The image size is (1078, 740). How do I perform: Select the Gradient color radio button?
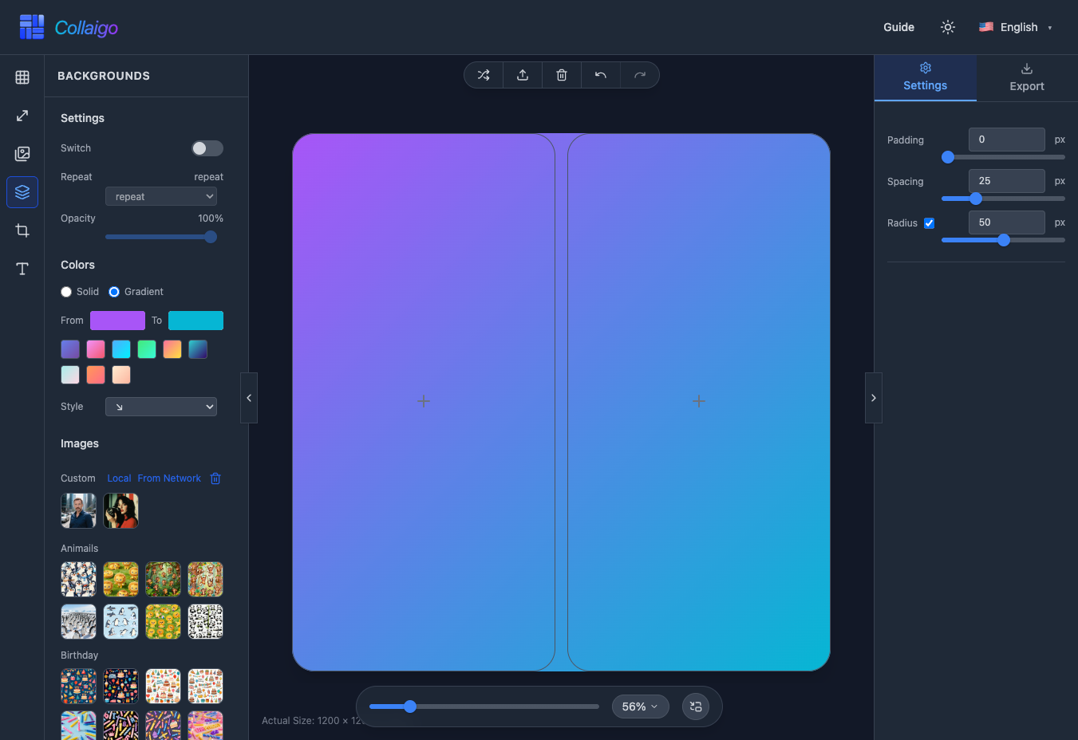pyautogui.click(x=114, y=292)
